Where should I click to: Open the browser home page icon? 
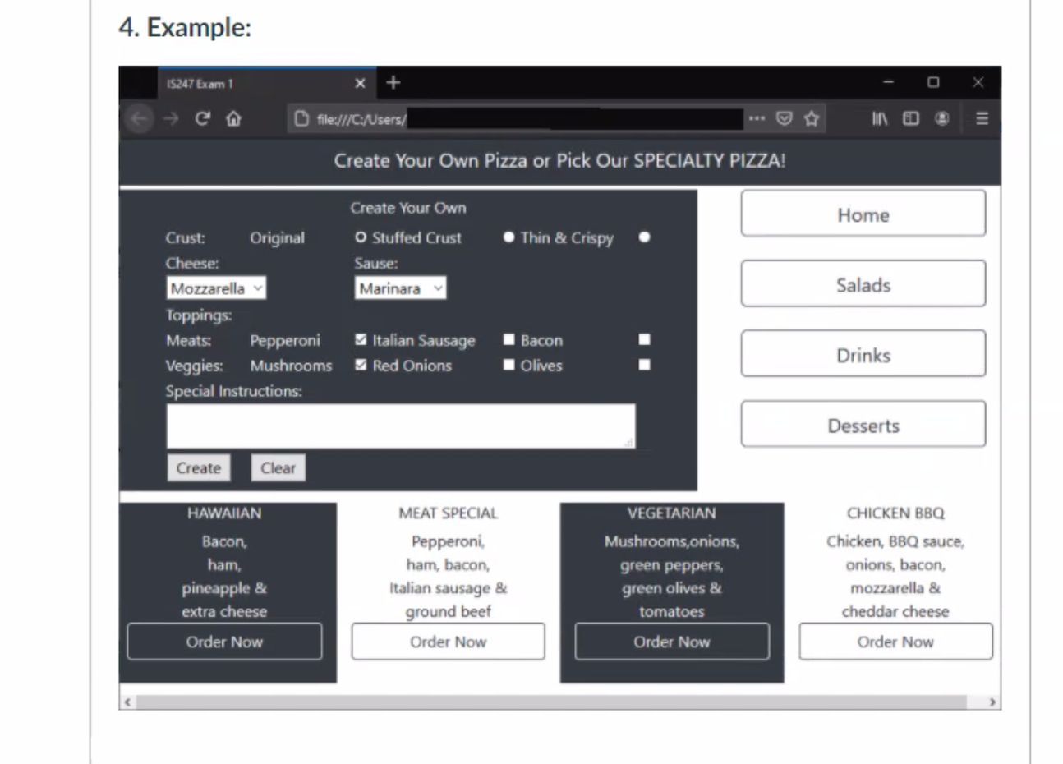233,118
